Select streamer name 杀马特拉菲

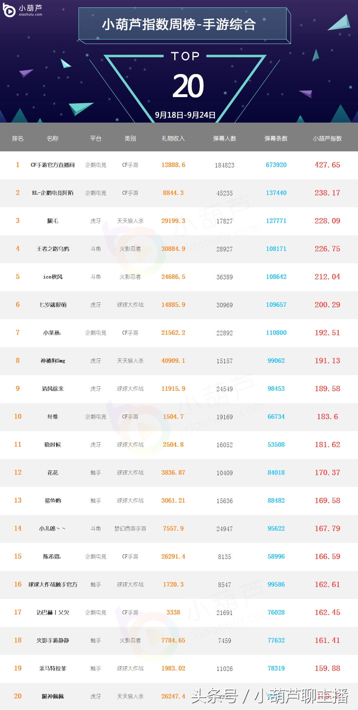pos(53,668)
